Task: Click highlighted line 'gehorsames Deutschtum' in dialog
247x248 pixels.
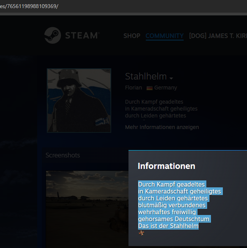Action: [x=174, y=219]
